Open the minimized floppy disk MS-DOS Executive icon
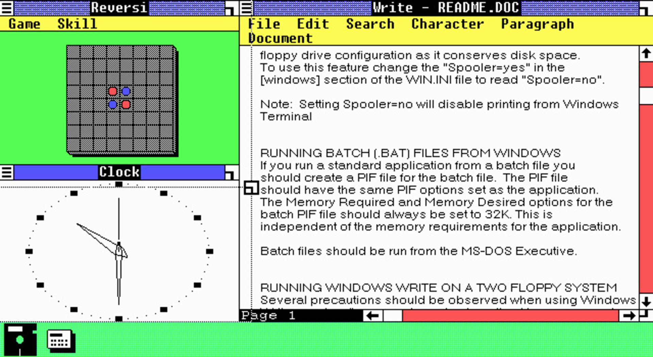The image size is (653, 357). (x=20, y=340)
